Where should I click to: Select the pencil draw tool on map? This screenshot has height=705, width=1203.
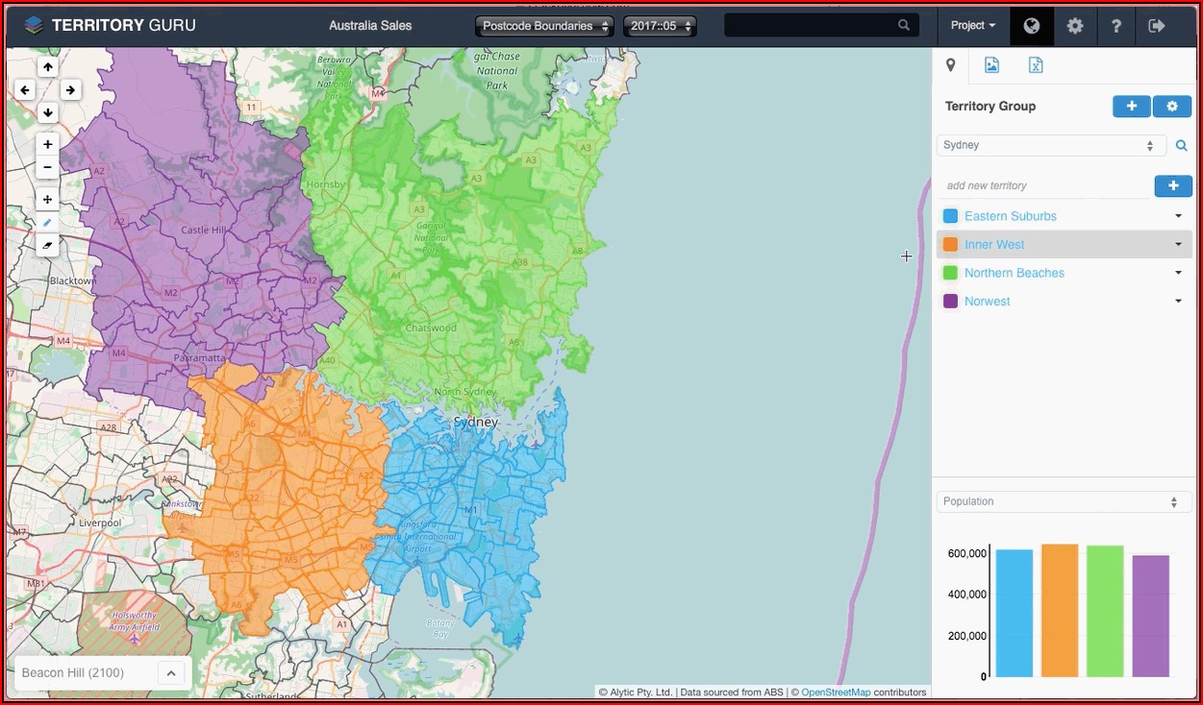tap(48, 222)
